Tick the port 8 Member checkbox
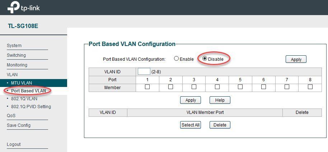Viewport: 328px width, 152px height. (x=310, y=87)
